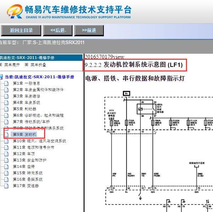Click page icon beside 第14章 座椅
This screenshot has width=213, height=212.
tap(6, 166)
